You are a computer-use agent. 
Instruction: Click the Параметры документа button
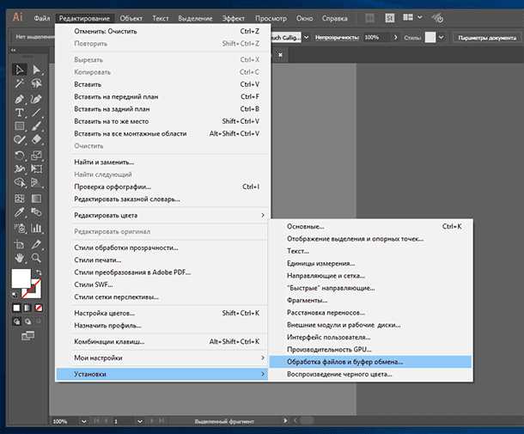click(487, 38)
